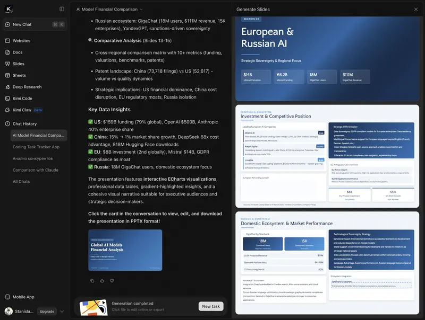Launch Deep Research
Viewport: 425px width, 320px height.
point(27,87)
